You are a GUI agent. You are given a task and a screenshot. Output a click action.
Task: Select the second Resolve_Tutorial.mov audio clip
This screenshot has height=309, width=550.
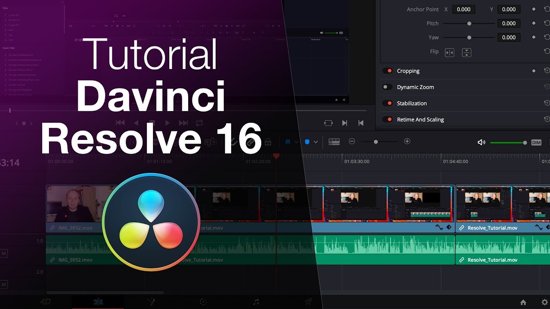tap(503, 249)
